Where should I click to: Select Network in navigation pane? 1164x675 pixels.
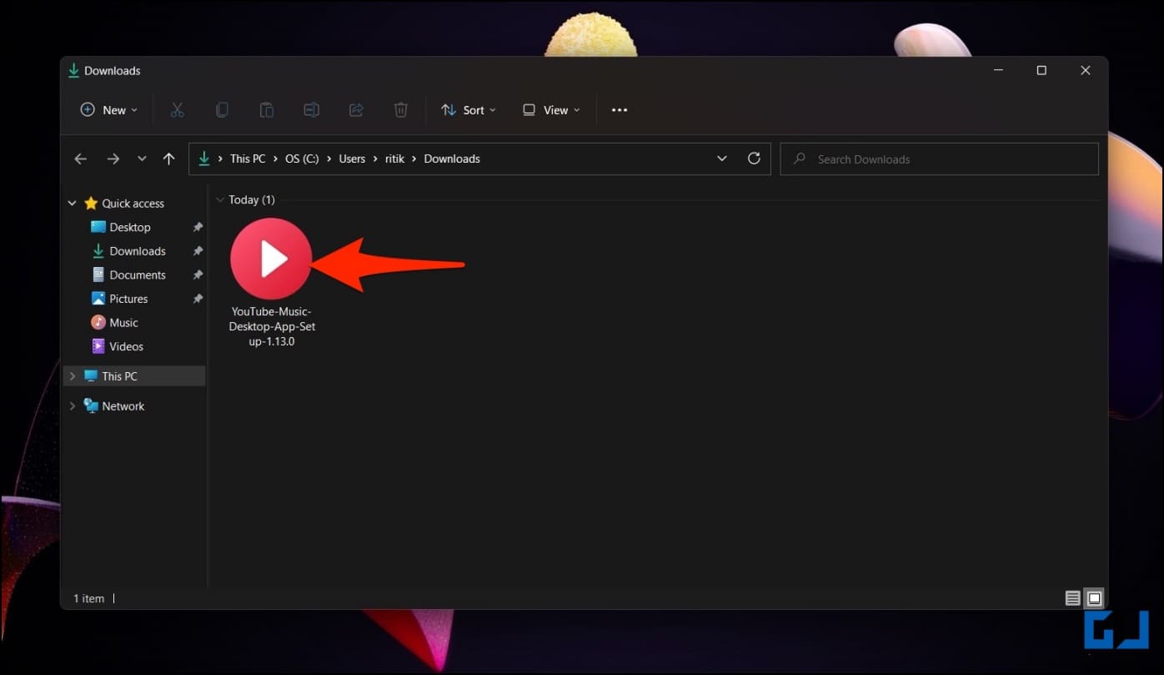coord(123,406)
